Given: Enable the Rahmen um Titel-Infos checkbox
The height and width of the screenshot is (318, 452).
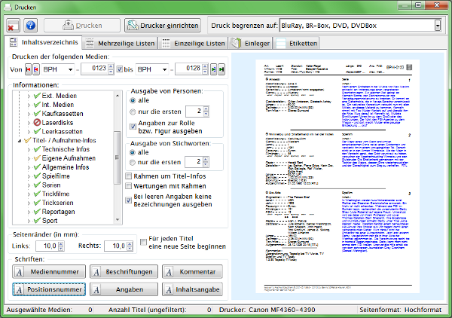Looking at the screenshot, I should pos(128,176).
